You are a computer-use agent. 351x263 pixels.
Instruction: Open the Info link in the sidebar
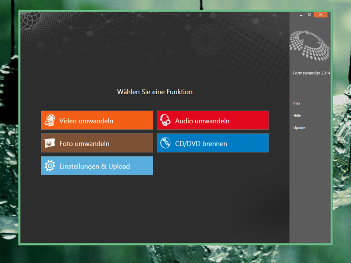click(297, 103)
